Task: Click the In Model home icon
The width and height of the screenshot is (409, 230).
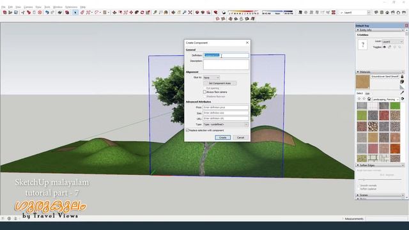Action: point(369,99)
